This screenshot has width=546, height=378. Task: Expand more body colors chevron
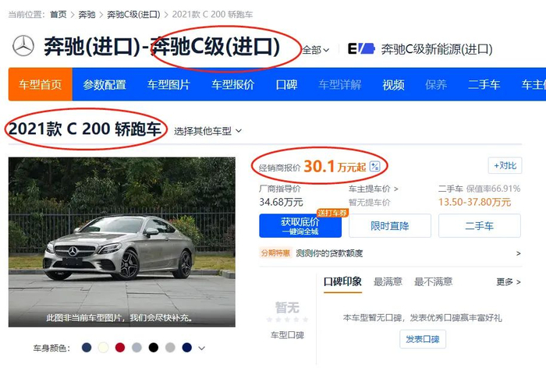click(x=201, y=348)
